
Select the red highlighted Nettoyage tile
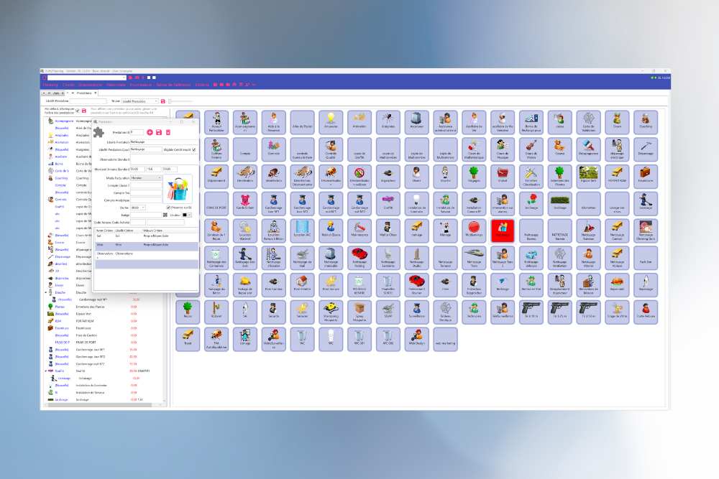point(503,230)
